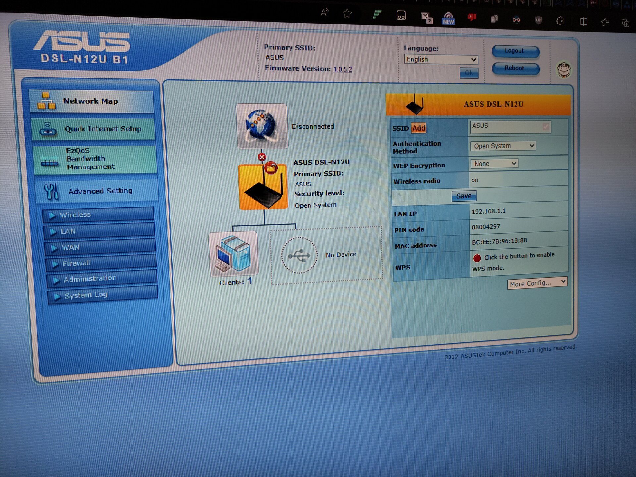This screenshot has height=477, width=636.
Task: Click the mail extension icon in toolbar
Action: click(426, 18)
